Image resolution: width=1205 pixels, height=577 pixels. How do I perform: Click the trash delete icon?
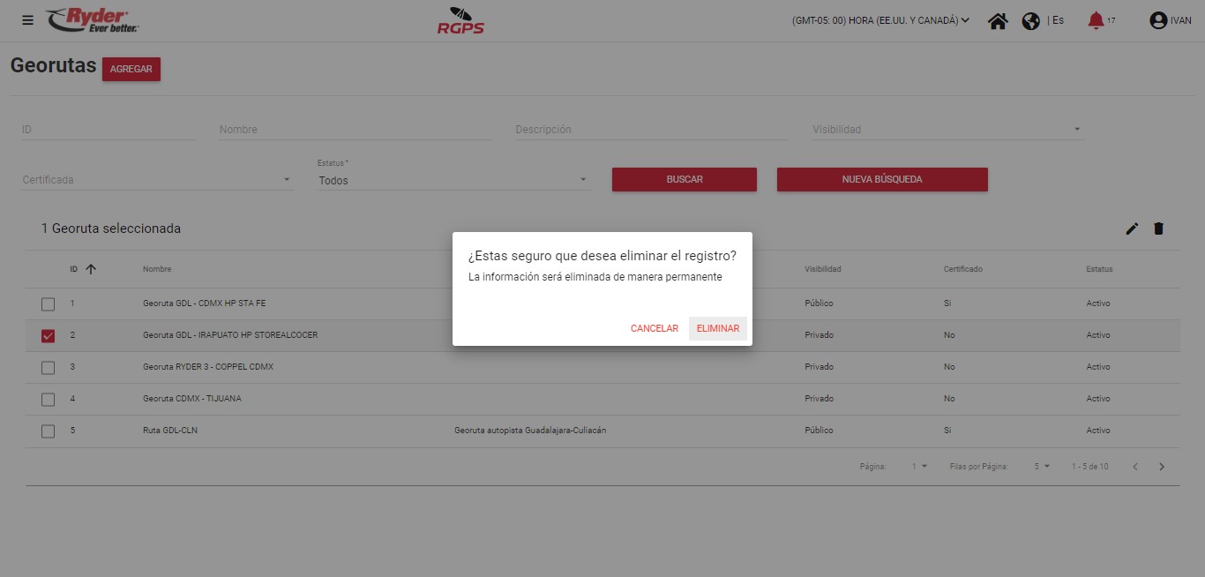(x=1158, y=229)
